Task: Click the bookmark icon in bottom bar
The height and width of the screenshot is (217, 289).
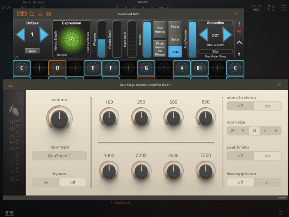Action: click(x=280, y=213)
